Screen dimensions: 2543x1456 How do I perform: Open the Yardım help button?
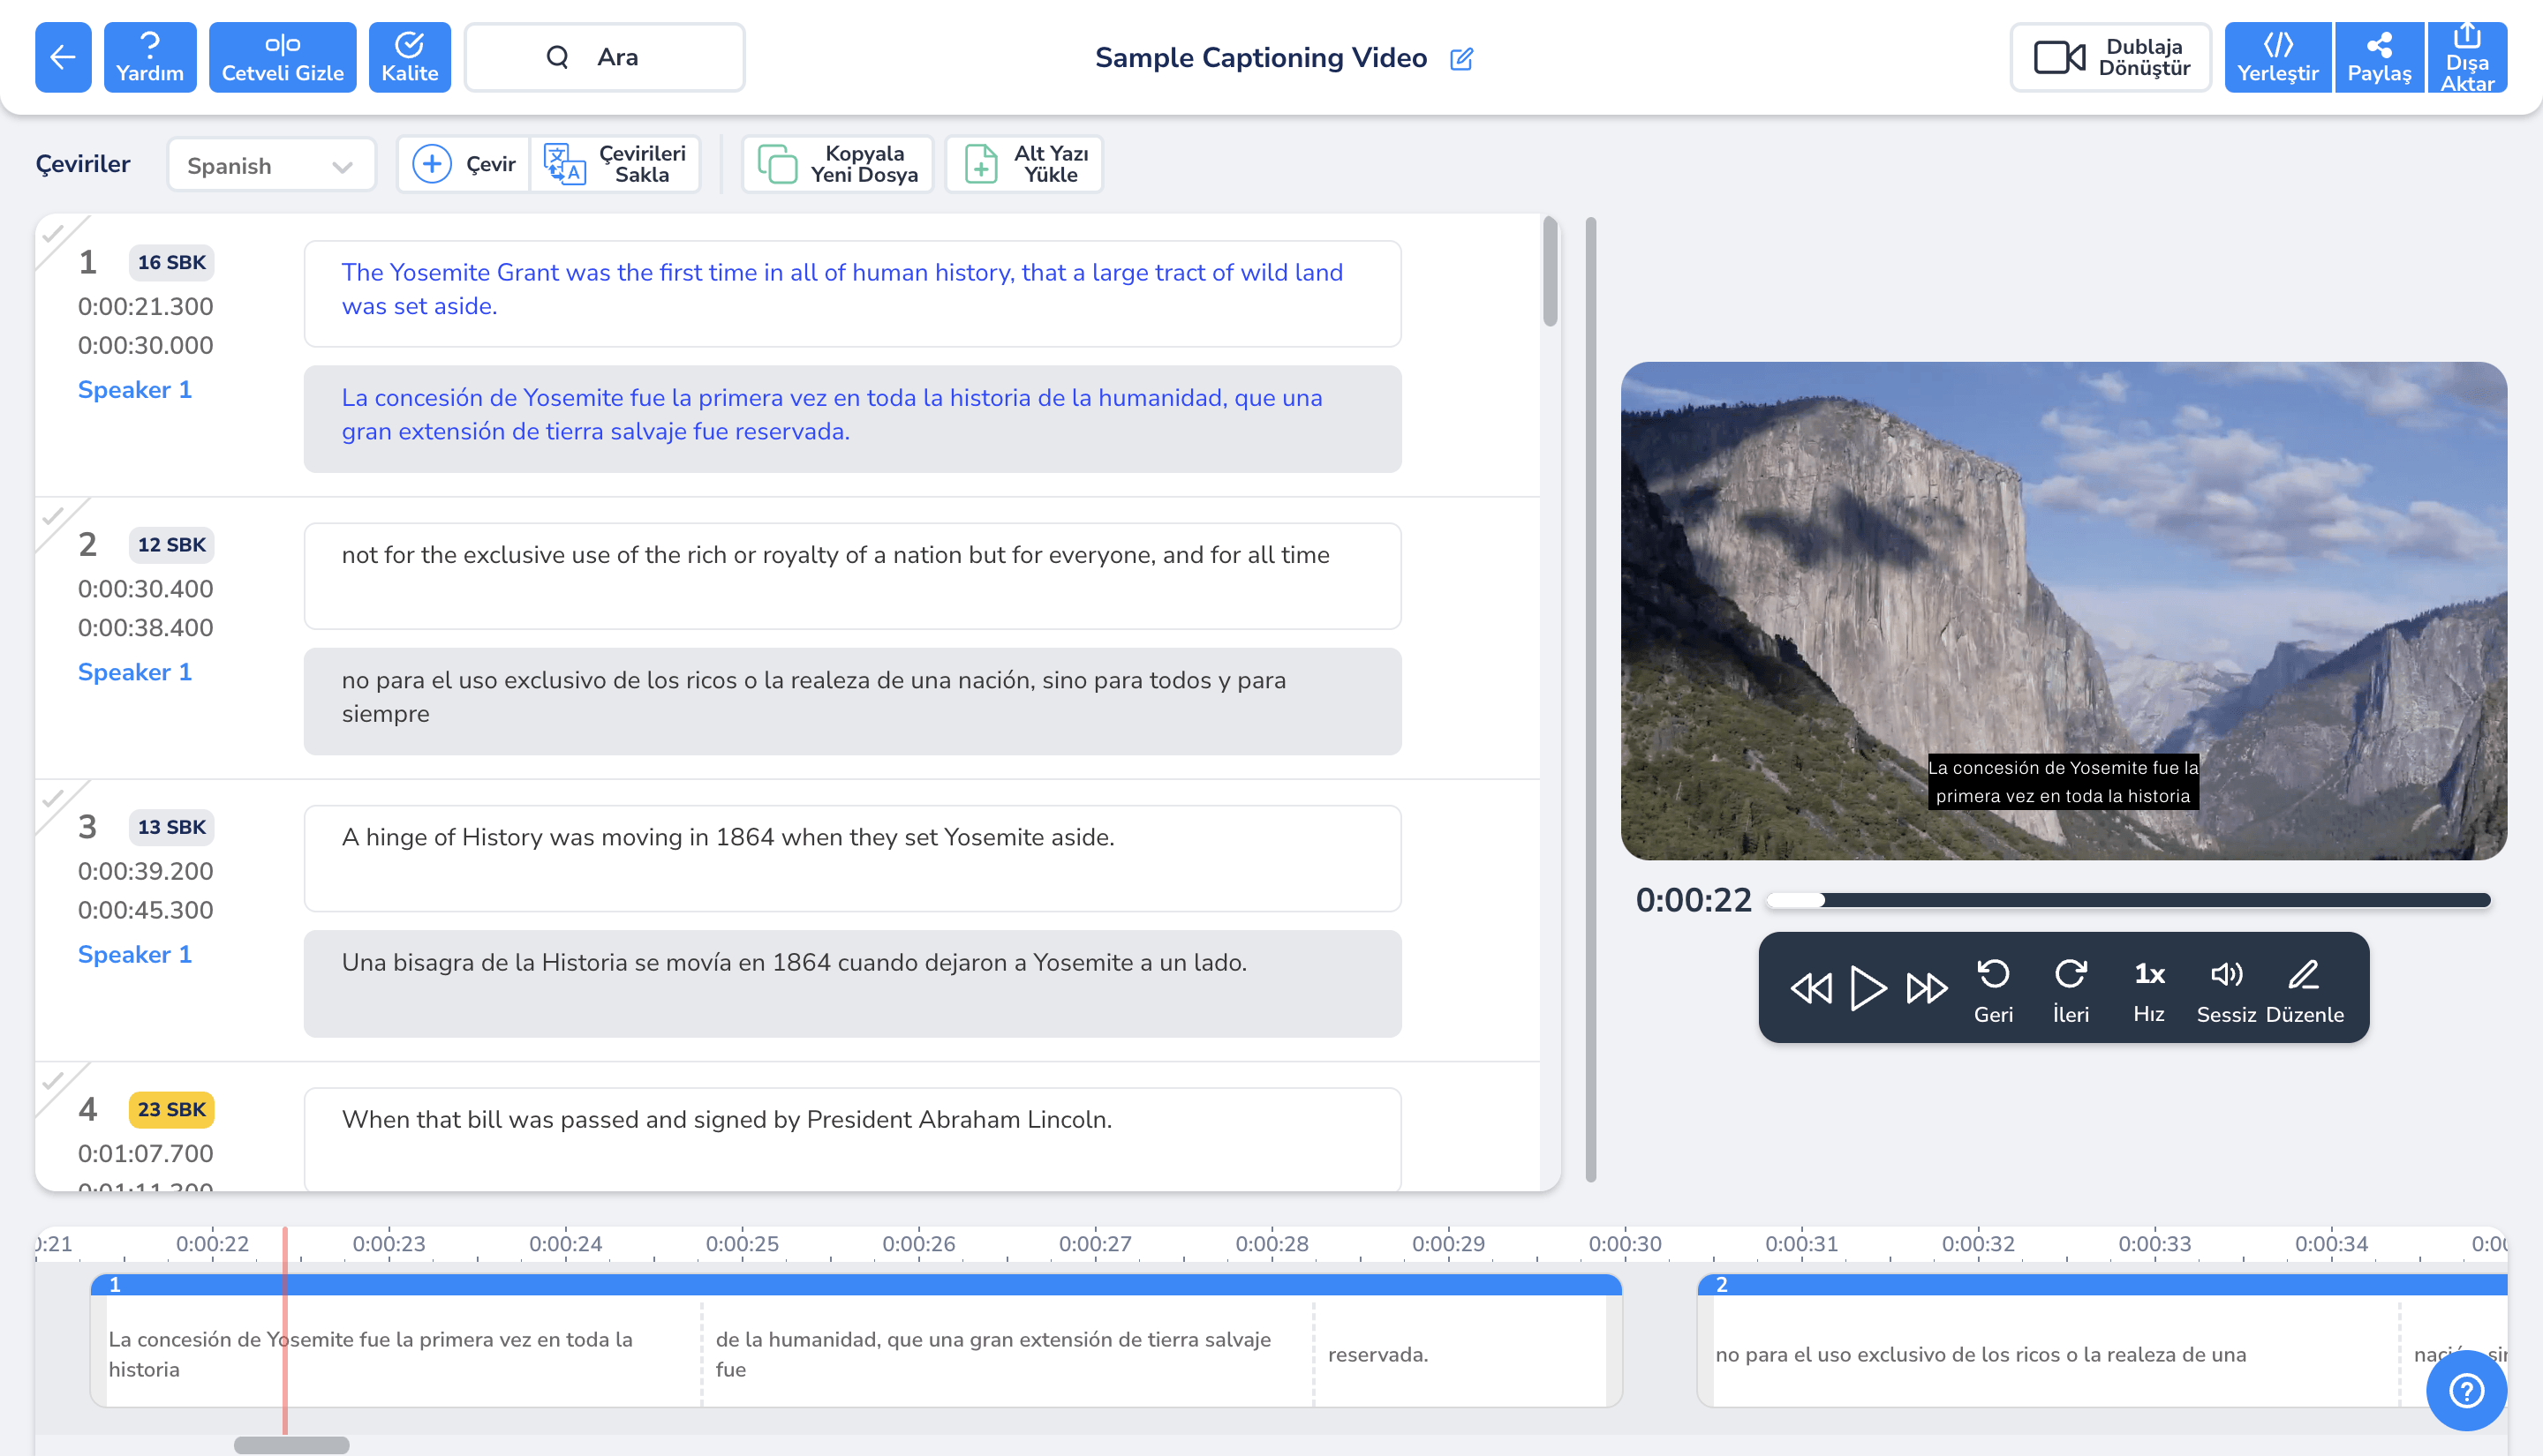(x=149, y=57)
